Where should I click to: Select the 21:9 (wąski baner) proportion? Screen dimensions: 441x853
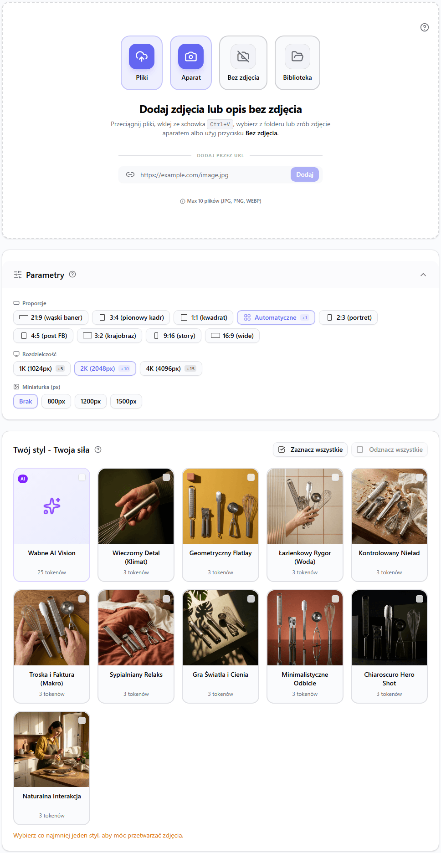[x=51, y=317]
